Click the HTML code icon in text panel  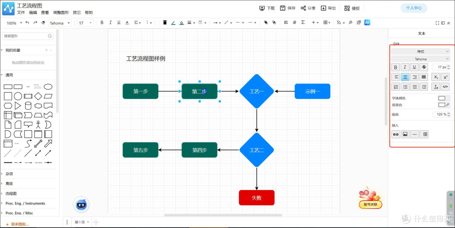point(445,86)
